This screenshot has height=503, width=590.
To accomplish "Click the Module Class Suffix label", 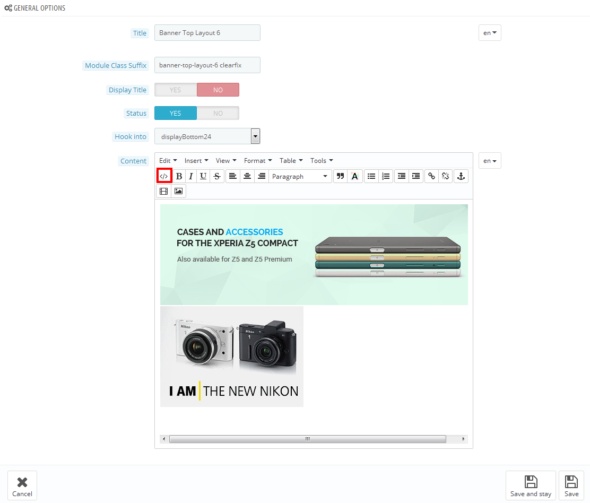I will (x=116, y=65).
